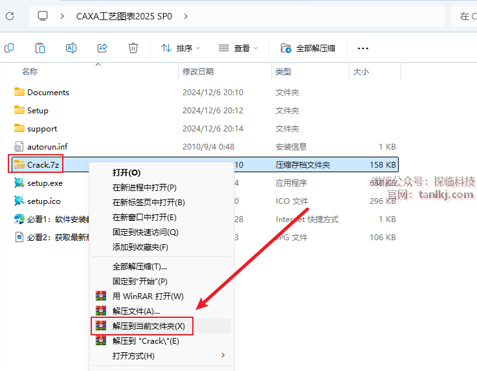The image size is (477, 371).
Task: Click the refresh icon in the address bar
Action: point(10,16)
